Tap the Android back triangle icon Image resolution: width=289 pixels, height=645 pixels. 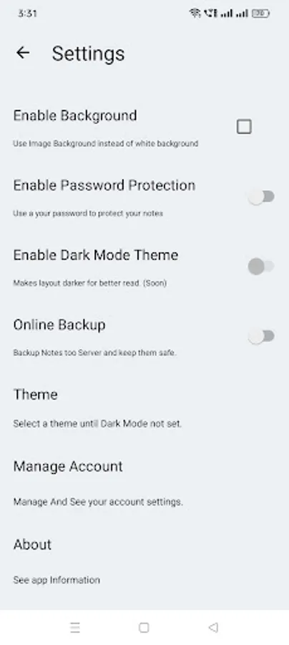click(x=213, y=627)
